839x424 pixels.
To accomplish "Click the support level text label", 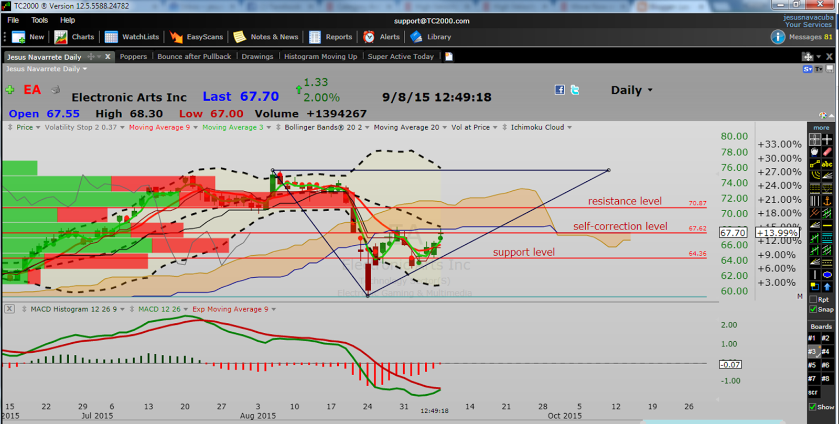I will click(523, 252).
